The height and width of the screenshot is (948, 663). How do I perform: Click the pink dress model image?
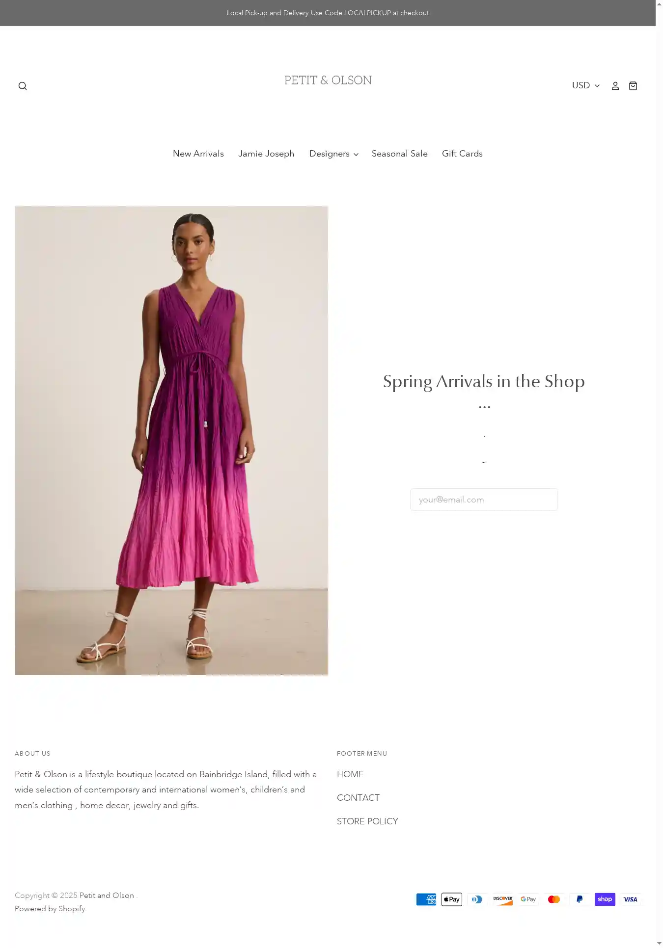[x=171, y=441]
